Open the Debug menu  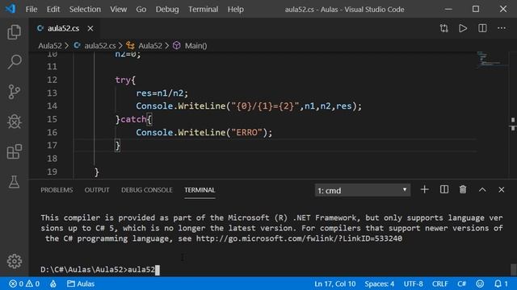(x=167, y=9)
